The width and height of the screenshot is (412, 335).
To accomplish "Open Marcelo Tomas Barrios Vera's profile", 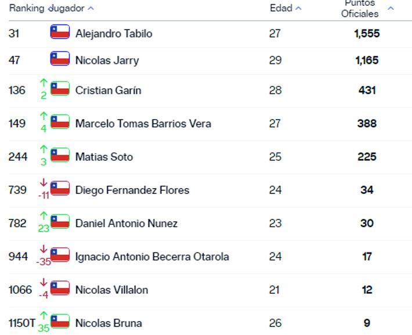I will coord(143,124).
